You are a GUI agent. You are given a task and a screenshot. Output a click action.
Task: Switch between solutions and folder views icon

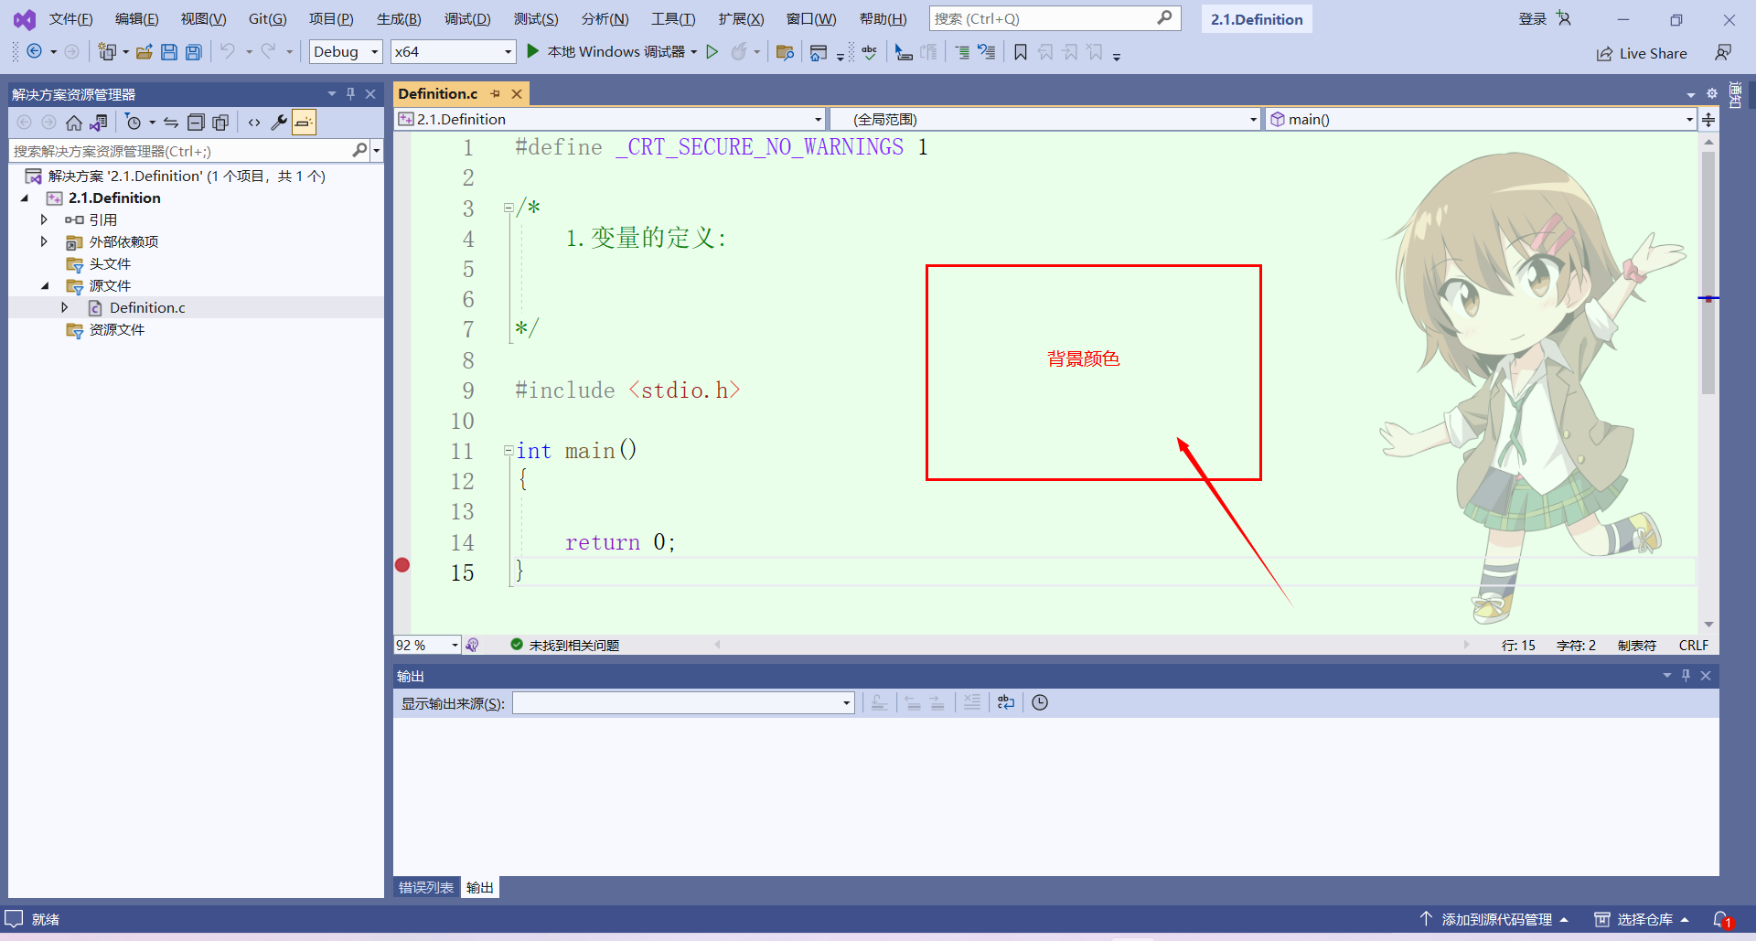[x=99, y=123]
